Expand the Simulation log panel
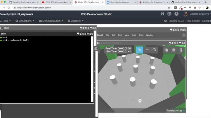This screenshot has height=118, width=211. coord(176,110)
